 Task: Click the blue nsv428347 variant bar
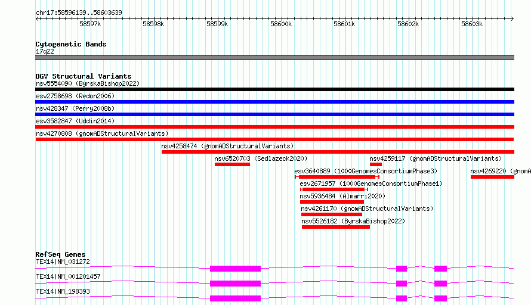tap(274, 114)
